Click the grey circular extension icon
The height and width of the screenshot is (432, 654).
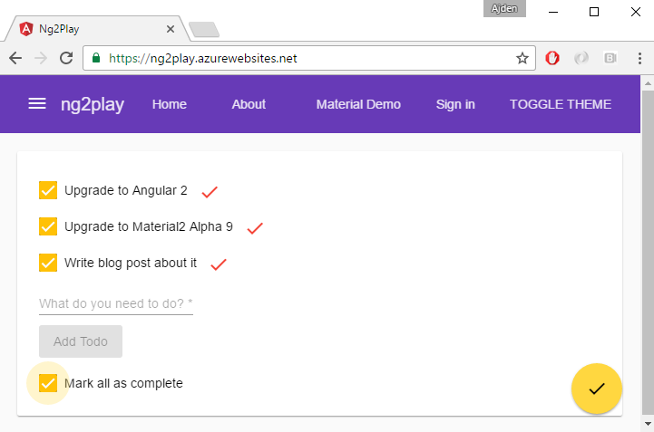tap(581, 58)
